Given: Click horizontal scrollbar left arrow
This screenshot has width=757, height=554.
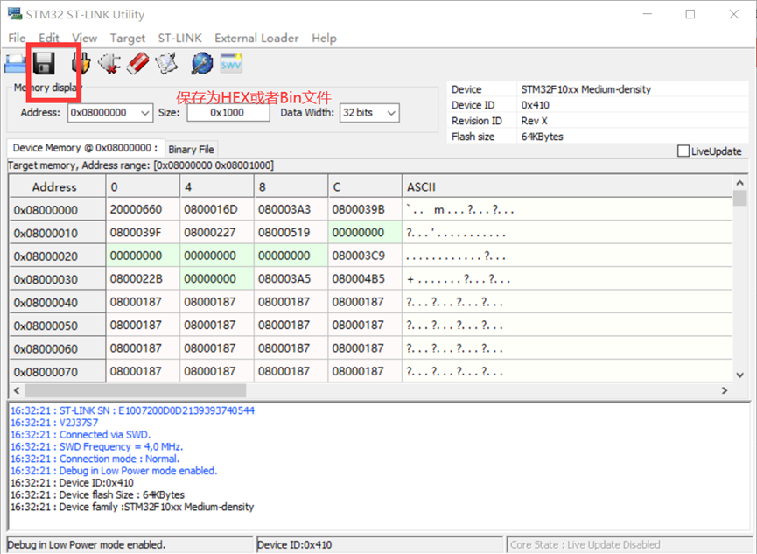Looking at the screenshot, I should pos(17,390).
